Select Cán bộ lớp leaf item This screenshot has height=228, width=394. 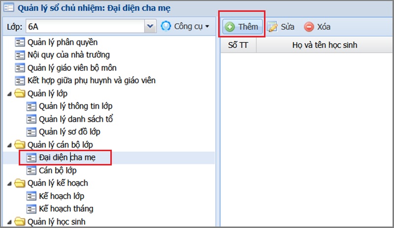58,170
